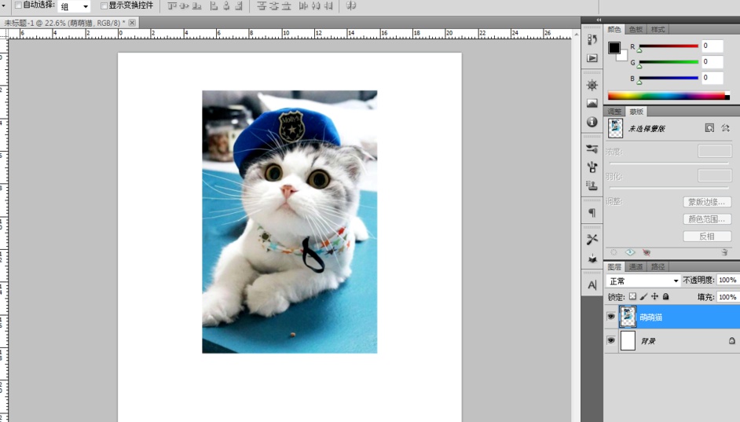Screen dimensions: 740x422
Task: Click the distribute top edges icon
Action: pos(262,6)
